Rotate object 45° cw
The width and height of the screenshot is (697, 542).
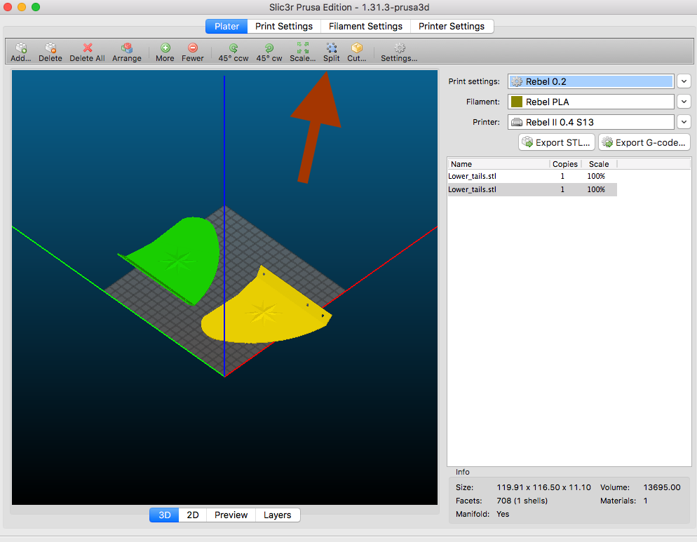[269, 48]
